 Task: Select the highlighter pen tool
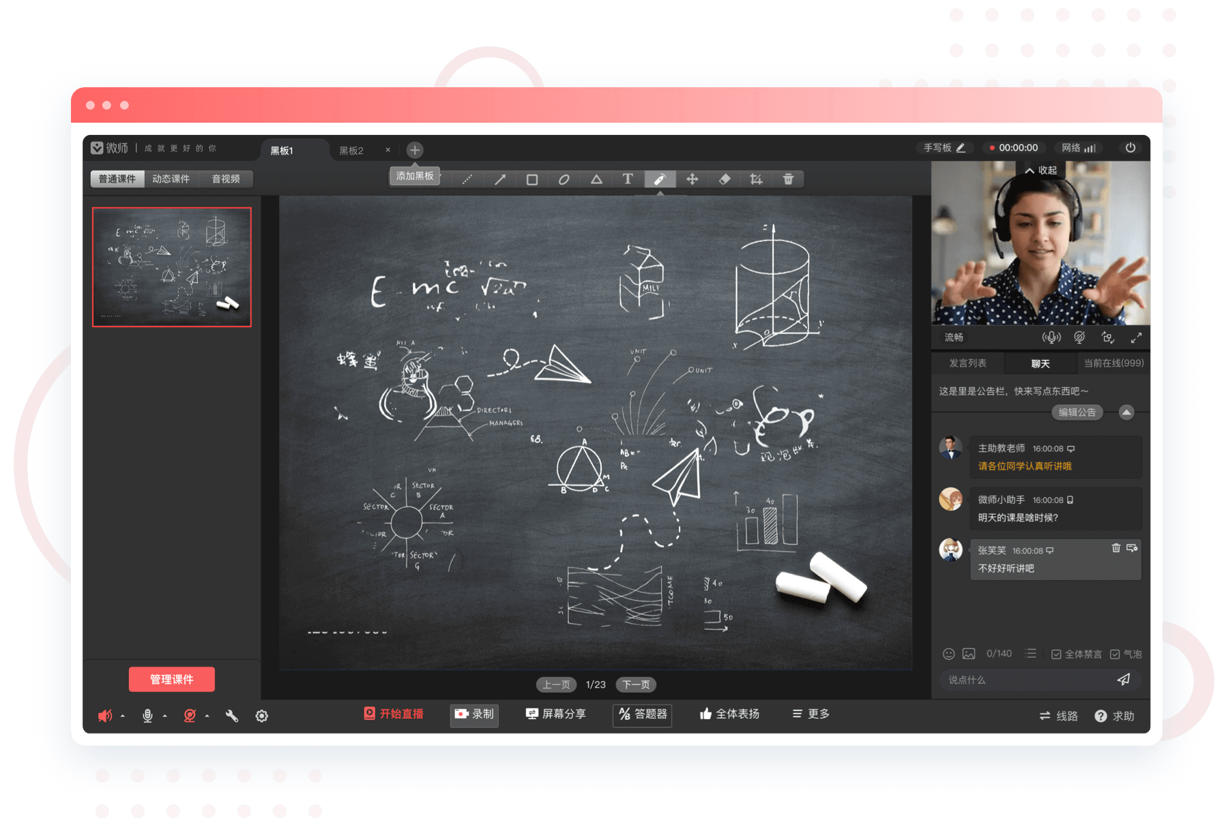point(660,179)
